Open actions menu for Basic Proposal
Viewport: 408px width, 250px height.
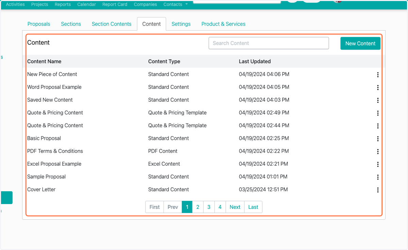(378, 139)
